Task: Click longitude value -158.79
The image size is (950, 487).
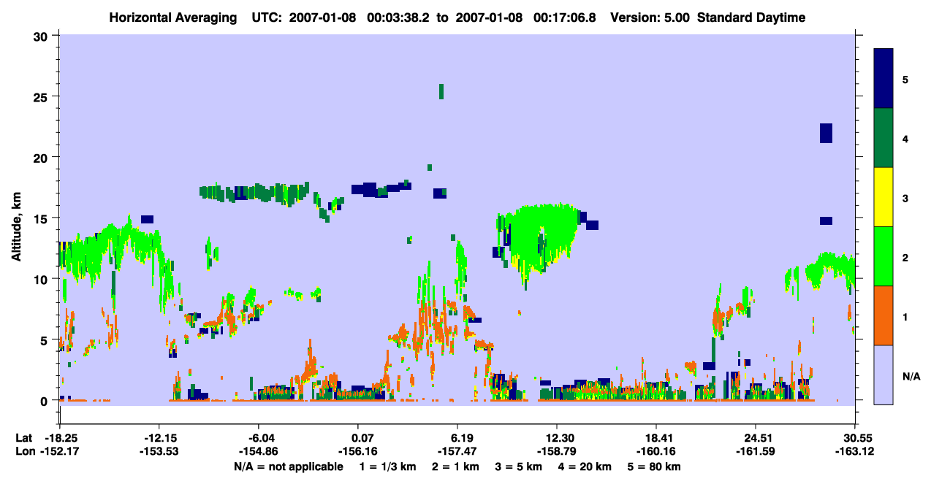Action: tap(557, 452)
